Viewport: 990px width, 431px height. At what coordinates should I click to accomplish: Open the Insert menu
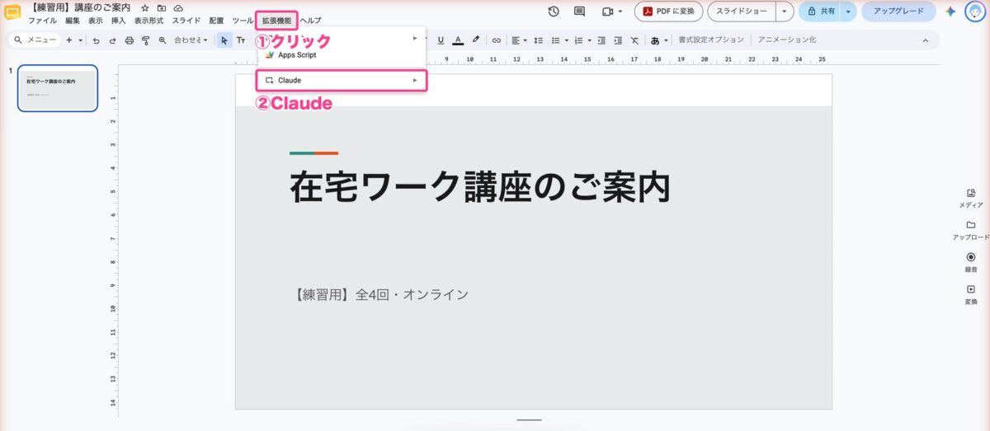coord(118,20)
